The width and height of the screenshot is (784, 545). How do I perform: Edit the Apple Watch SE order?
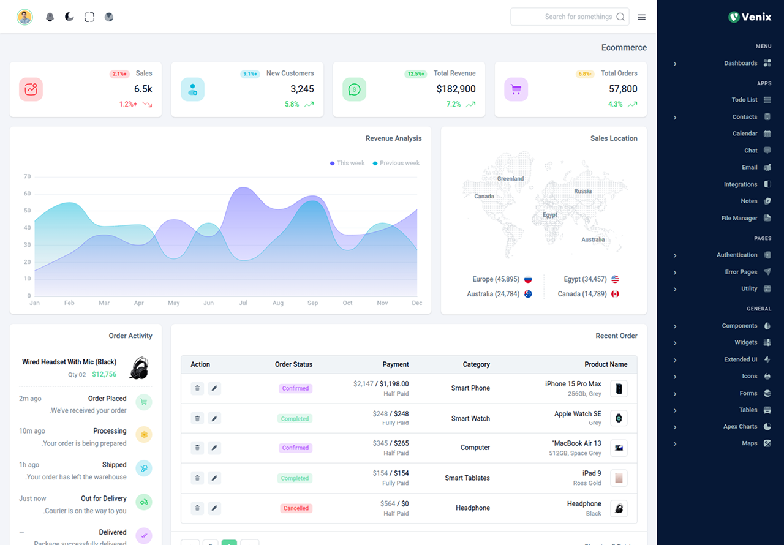click(214, 418)
